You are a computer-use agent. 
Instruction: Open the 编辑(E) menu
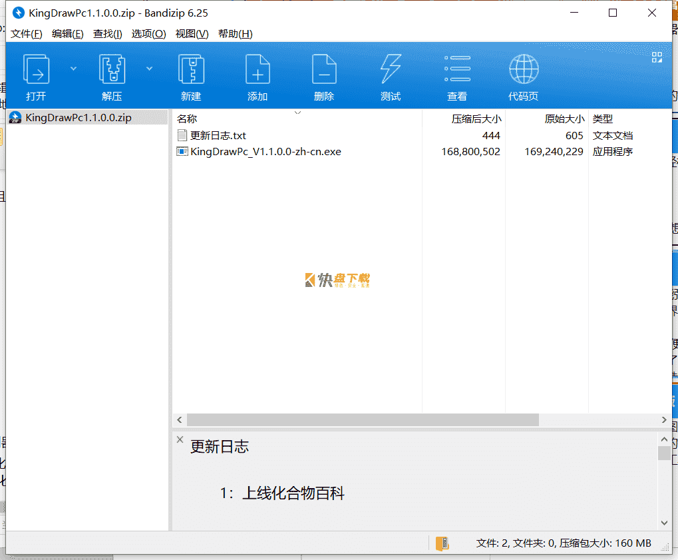[x=67, y=34]
